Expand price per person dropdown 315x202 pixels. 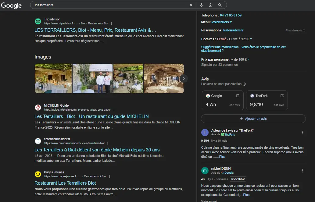[248, 59]
